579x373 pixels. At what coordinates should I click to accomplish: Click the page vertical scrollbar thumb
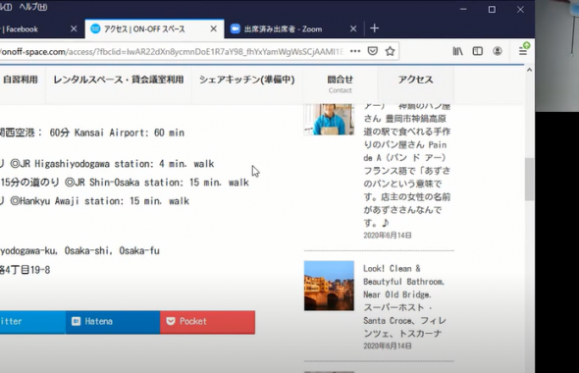[x=529, y=180]
